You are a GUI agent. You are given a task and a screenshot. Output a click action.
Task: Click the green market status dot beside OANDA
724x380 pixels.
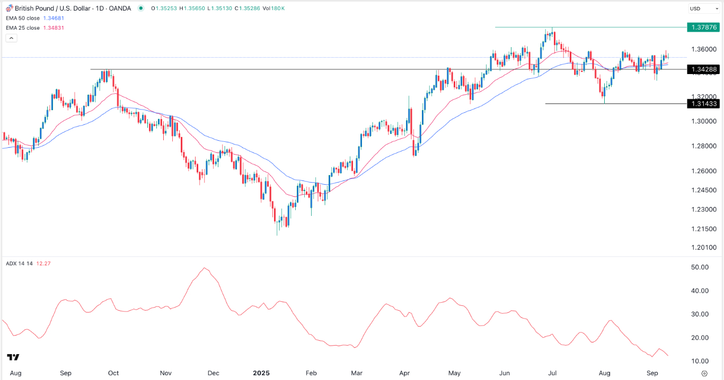point(140,8)
